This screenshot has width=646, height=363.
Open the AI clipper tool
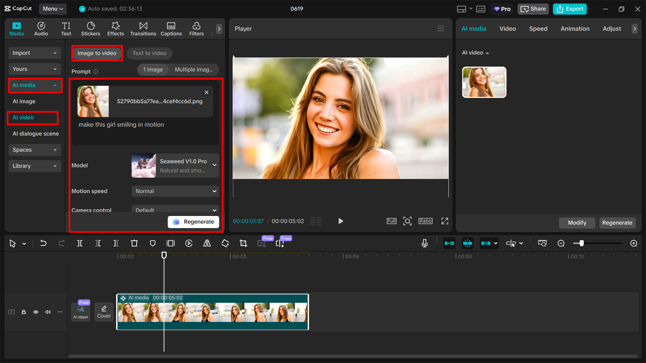tap(81, 312)
